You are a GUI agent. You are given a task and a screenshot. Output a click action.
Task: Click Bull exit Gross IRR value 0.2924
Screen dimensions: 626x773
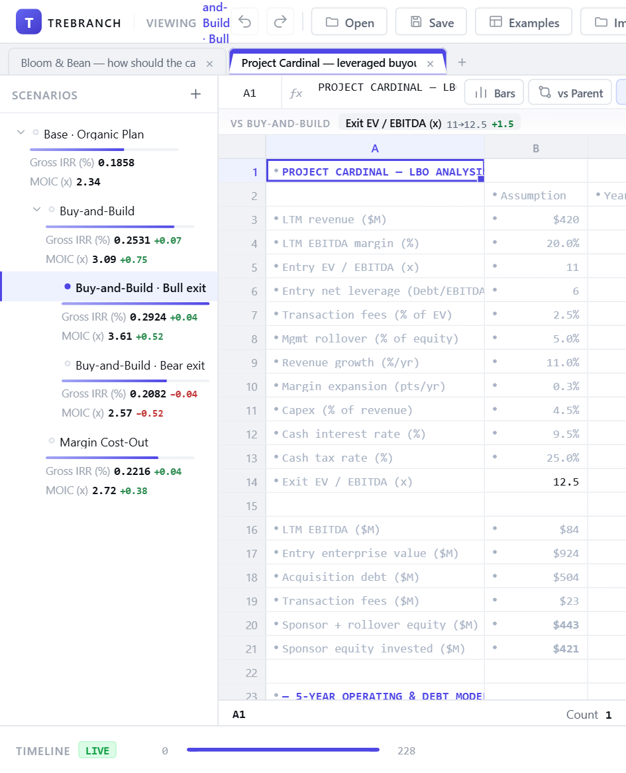pos(148,317)
